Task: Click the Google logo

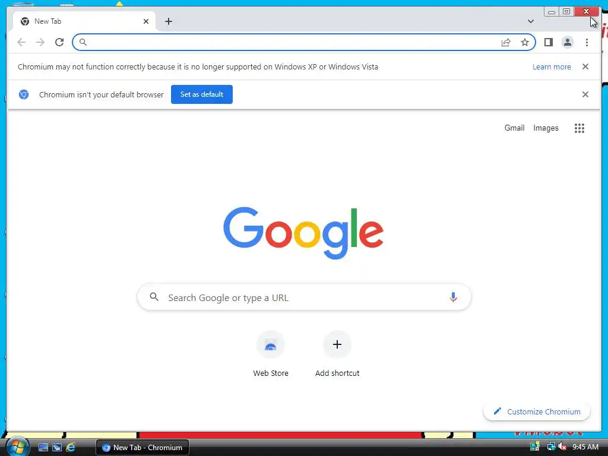Action: click(303, 233)
